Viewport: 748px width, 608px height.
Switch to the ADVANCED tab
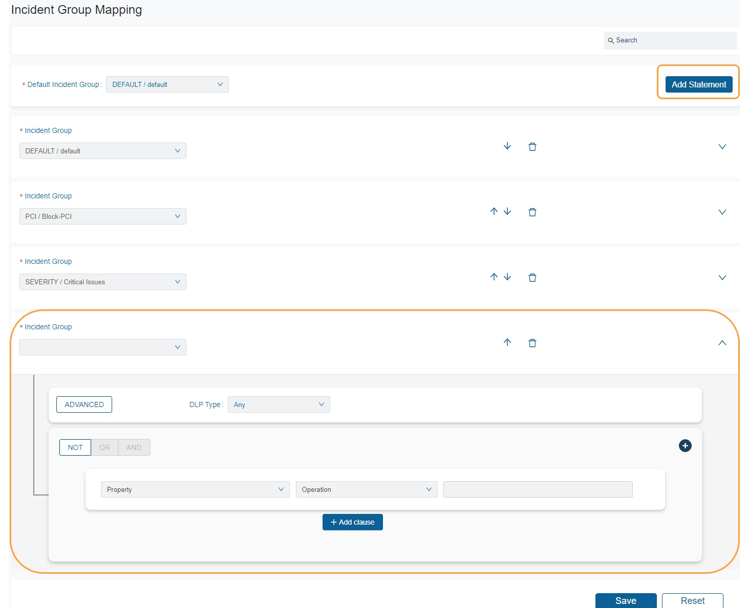pyautogui.click(x=84, y=404)
